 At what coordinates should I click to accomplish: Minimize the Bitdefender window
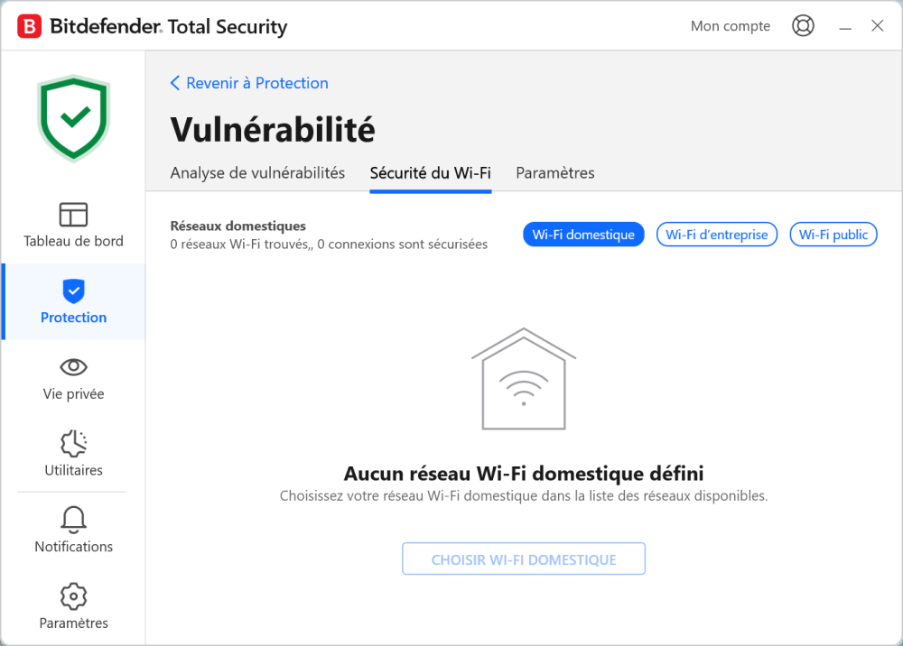(845, 27)
